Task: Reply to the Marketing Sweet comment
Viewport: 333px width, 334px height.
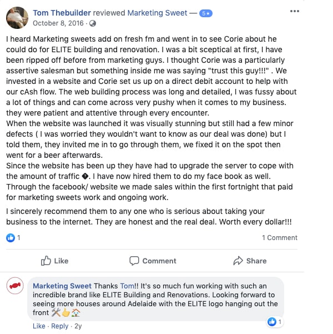Action: pyautogui.click(x=60, y=326)
